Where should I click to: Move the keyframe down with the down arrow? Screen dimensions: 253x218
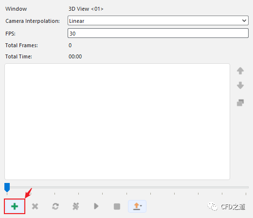pos(240,85)
